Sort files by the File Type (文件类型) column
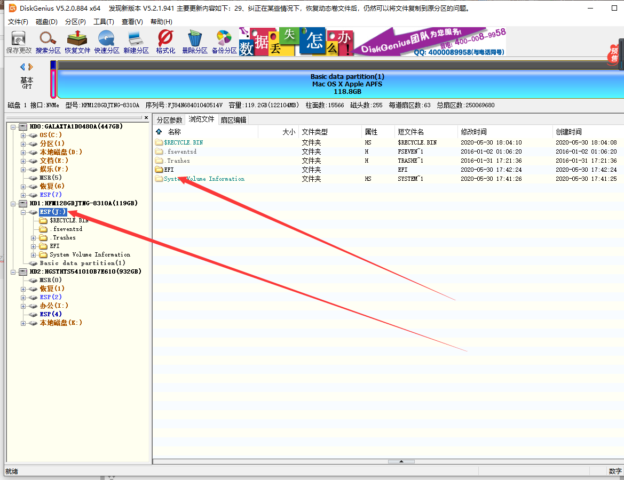 point(314,132)
